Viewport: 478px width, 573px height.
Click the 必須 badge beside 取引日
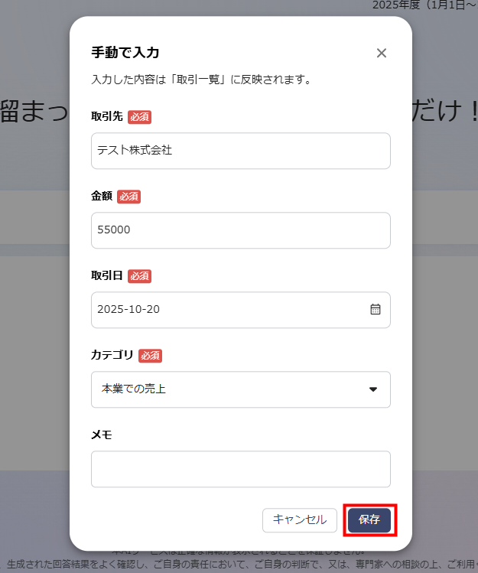pyautogui.click(x=139, y=276)
